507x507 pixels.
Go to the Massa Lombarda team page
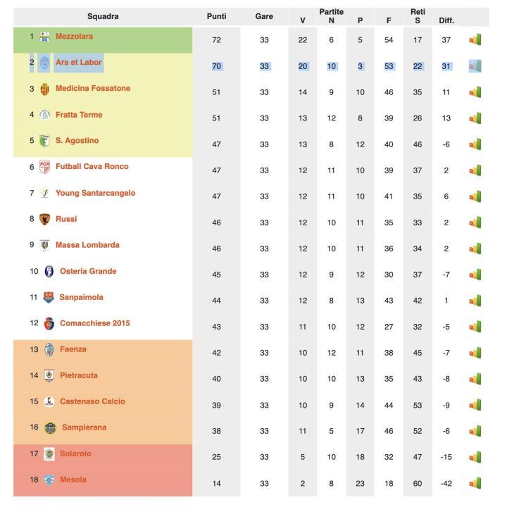pos(87,245)
